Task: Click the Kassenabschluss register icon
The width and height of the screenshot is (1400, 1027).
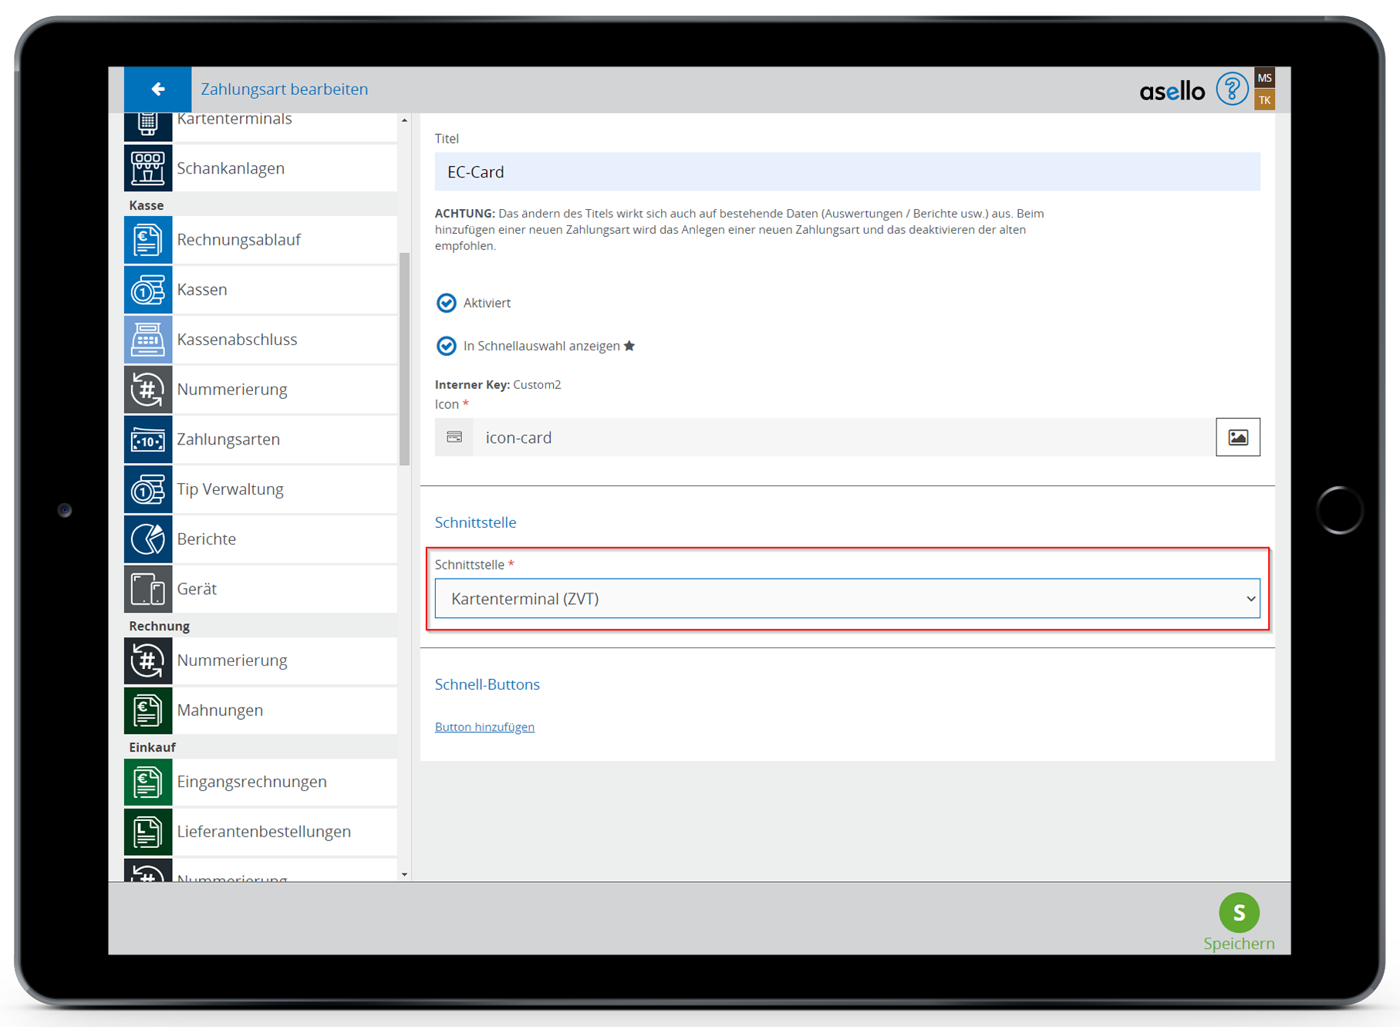Action: coord(147,340)
